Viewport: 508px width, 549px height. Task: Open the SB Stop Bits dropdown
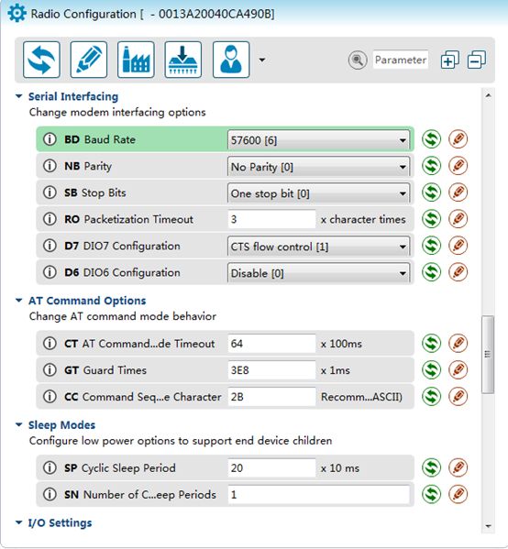[318, 193]
